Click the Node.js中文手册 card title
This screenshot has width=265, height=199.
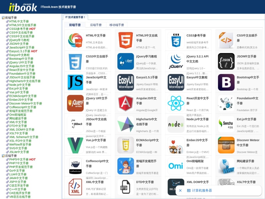[x=197, y=119]
